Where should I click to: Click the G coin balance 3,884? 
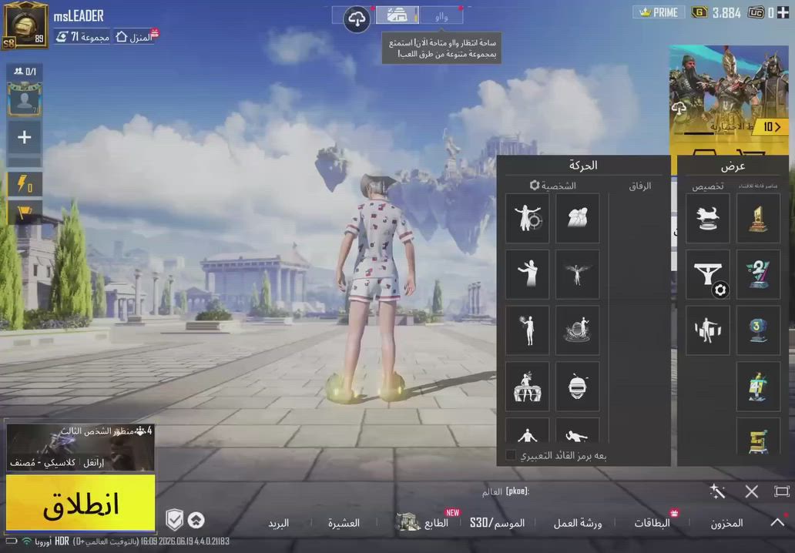(716, 12)
